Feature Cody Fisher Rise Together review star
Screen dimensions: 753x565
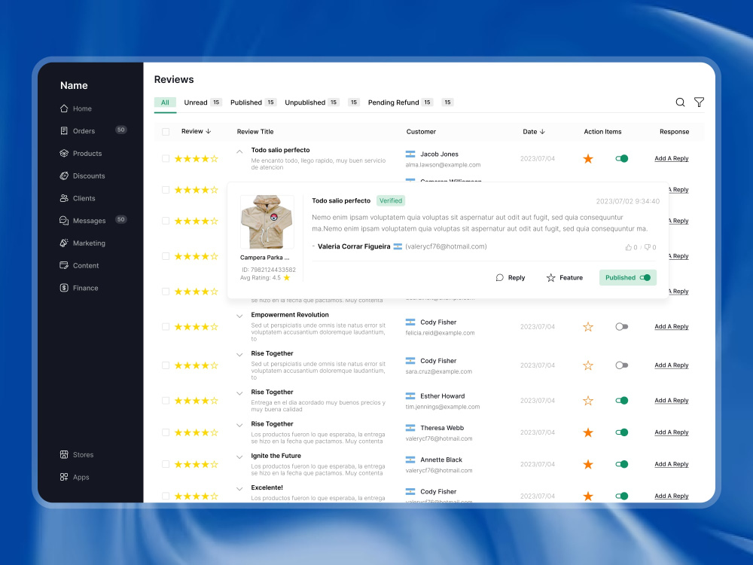588,365
